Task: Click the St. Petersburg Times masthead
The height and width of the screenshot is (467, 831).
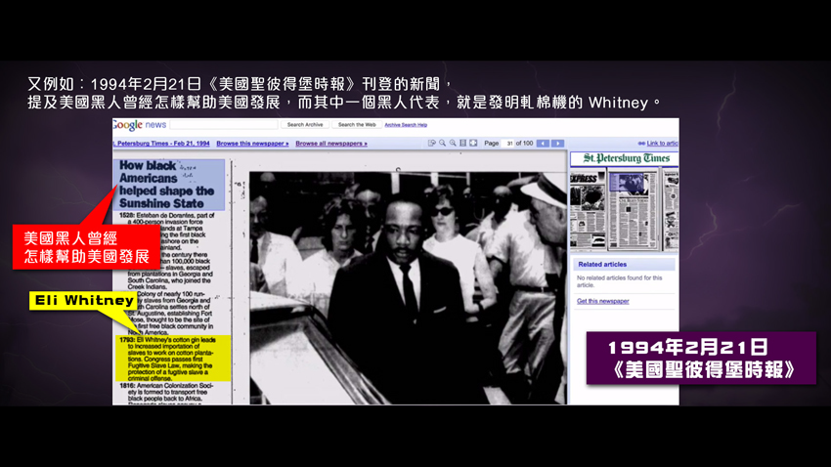Action: click(x=626, y=158)
